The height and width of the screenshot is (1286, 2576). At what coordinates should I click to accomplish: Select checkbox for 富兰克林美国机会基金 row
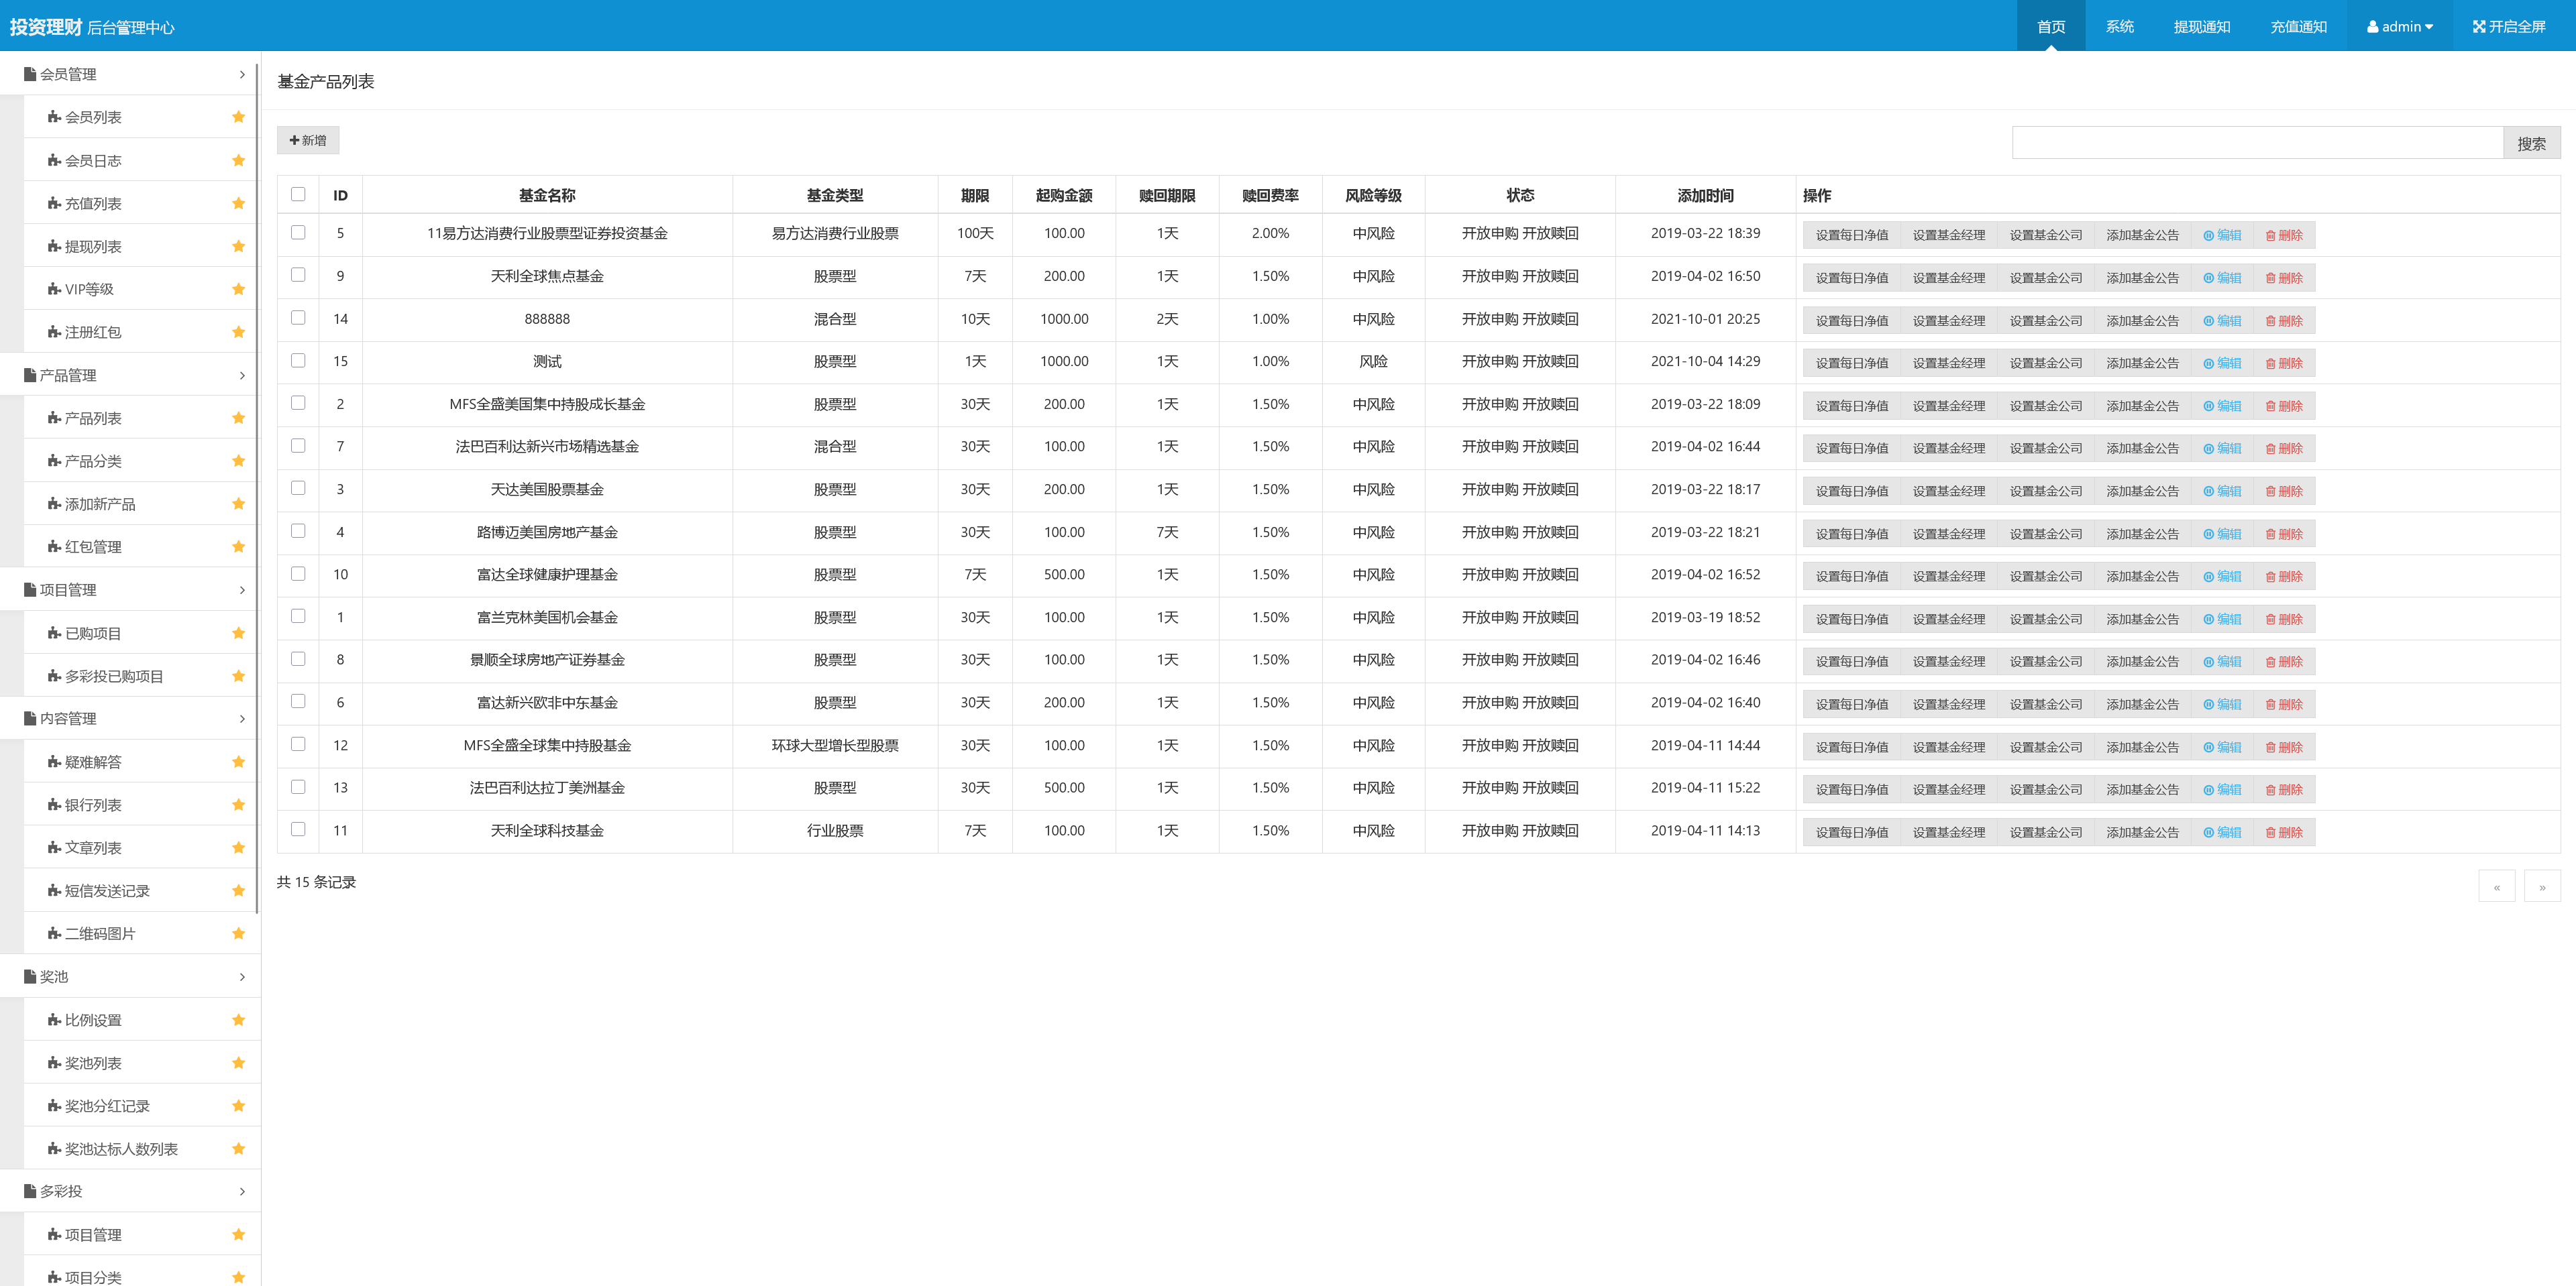click(298, 617)
